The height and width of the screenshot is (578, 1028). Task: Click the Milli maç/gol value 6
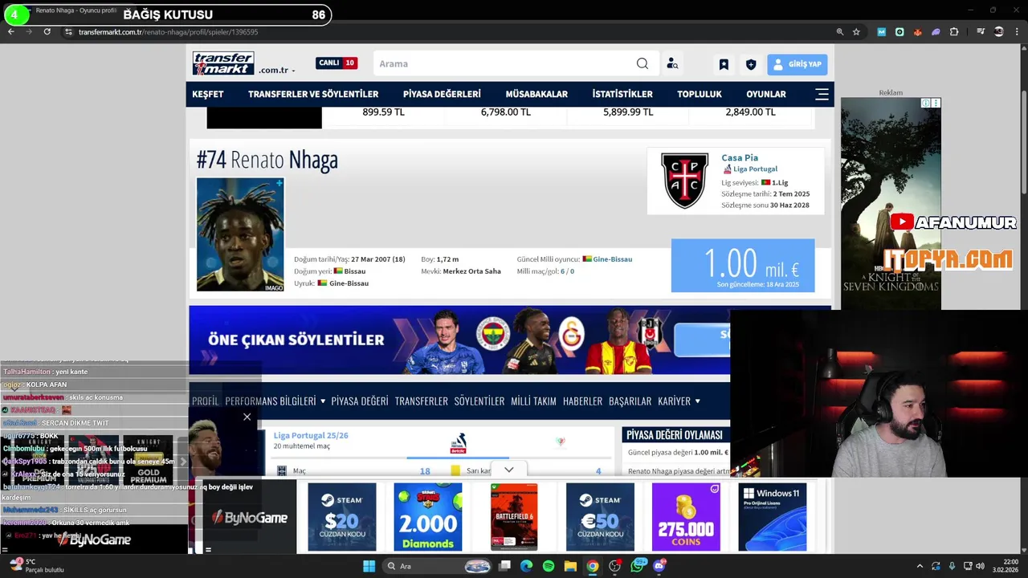pos(563,271)
